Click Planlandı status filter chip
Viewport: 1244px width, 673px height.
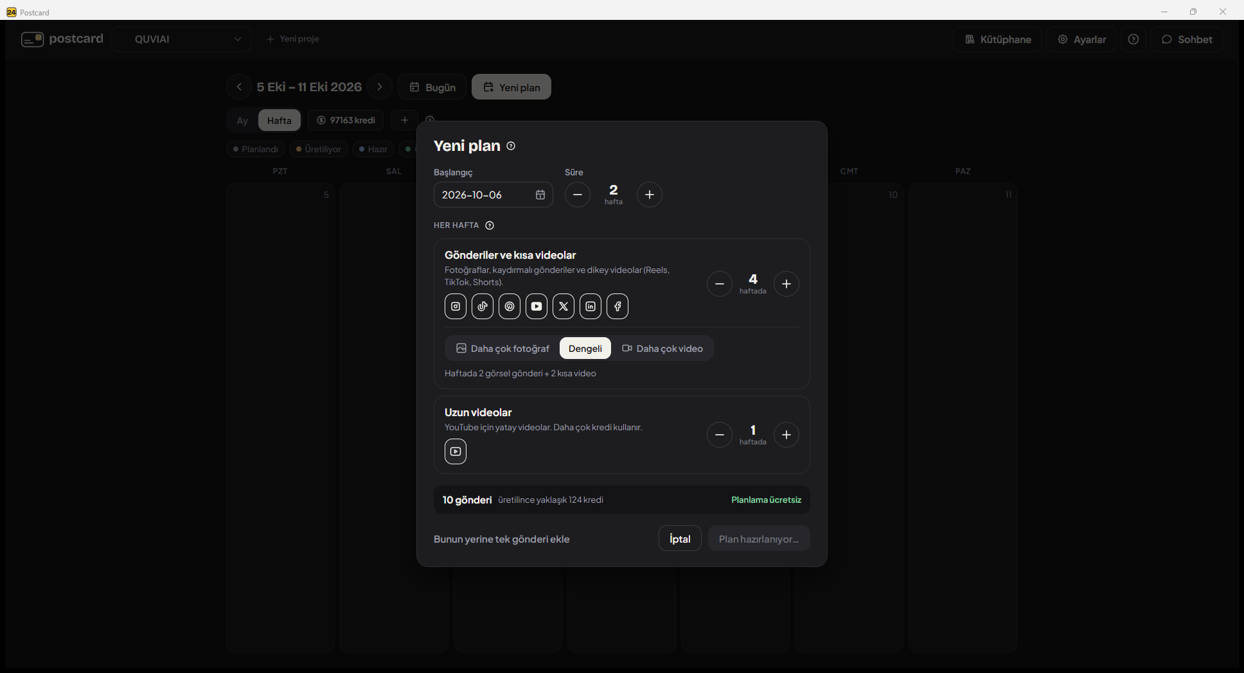256,149
